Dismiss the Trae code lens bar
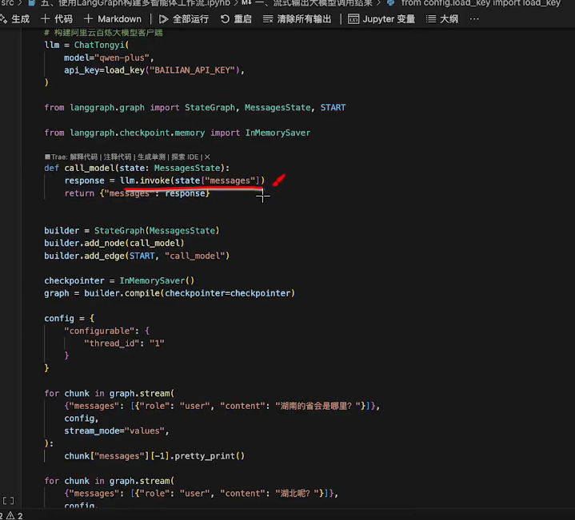 pyautogui.click(x=207, y=157)
